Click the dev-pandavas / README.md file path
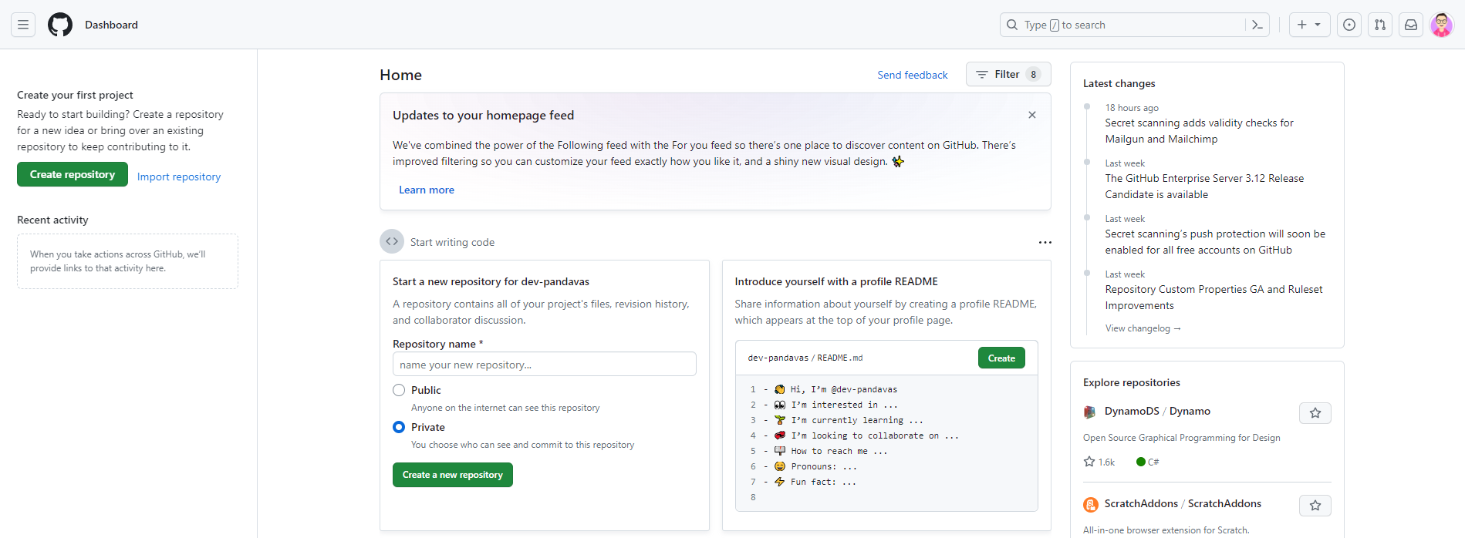1465x538 pixels. pyautogui.click(x=805, y=358)
